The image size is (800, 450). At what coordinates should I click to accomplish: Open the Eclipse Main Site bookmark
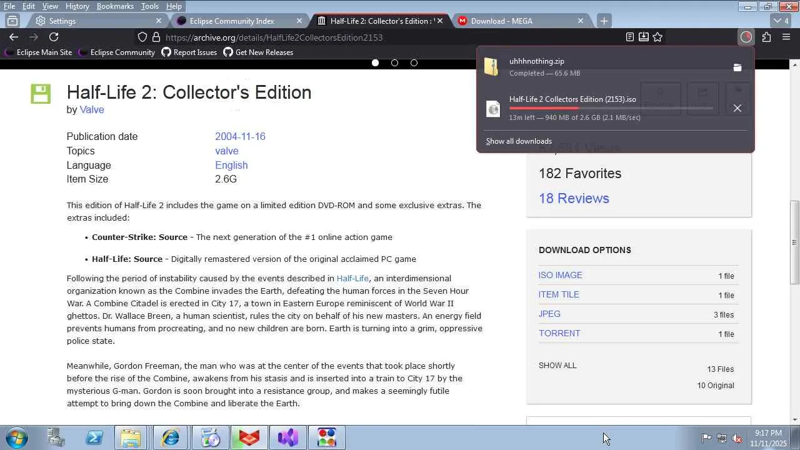[39, 52]
